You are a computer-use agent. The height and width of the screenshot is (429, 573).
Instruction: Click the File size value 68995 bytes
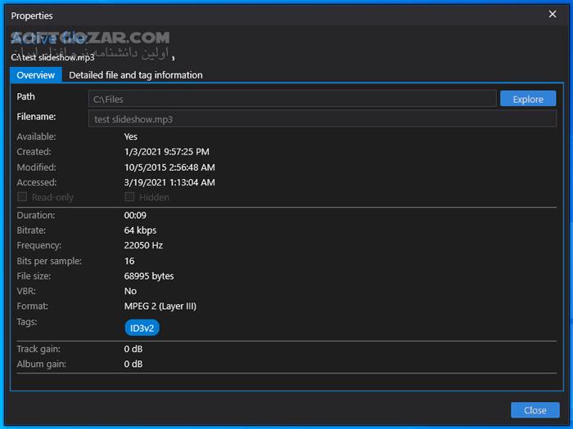coord(149,276)
